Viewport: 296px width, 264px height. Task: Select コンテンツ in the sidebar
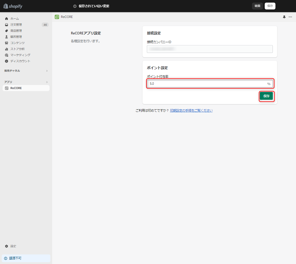(x=17, y=43)
